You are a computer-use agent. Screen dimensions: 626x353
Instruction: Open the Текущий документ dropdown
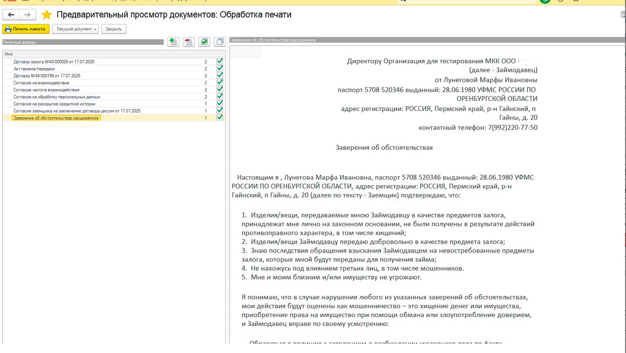pos(75,29)
